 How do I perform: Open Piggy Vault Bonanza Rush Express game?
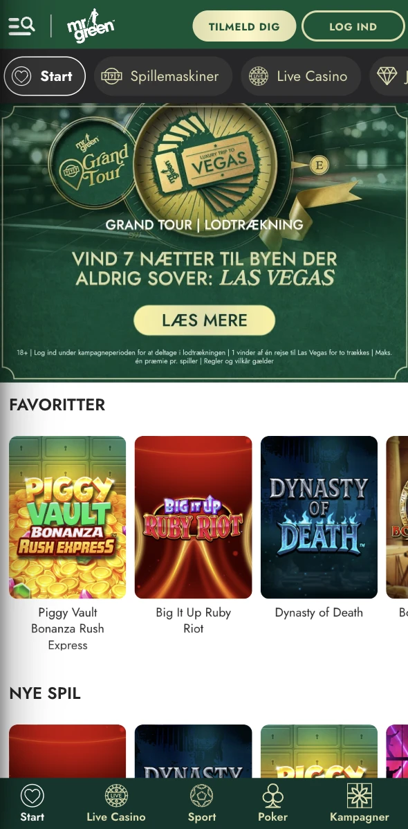coord(68,517)
